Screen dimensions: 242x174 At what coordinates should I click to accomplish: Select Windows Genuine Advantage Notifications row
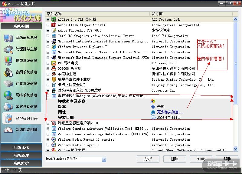[139, 134]
